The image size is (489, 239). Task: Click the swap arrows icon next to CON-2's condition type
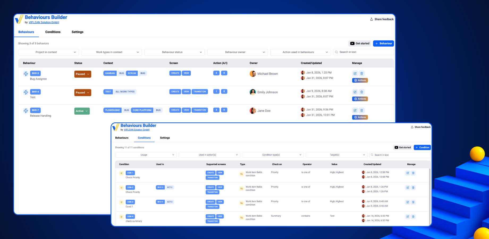click(242, 189)
